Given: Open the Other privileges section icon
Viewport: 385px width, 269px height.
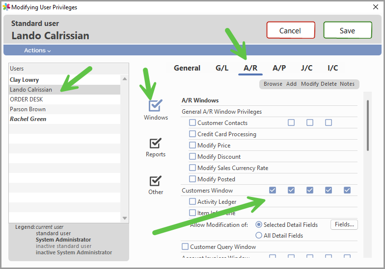Looking at the screenshot, I should (x=155, y=181).
